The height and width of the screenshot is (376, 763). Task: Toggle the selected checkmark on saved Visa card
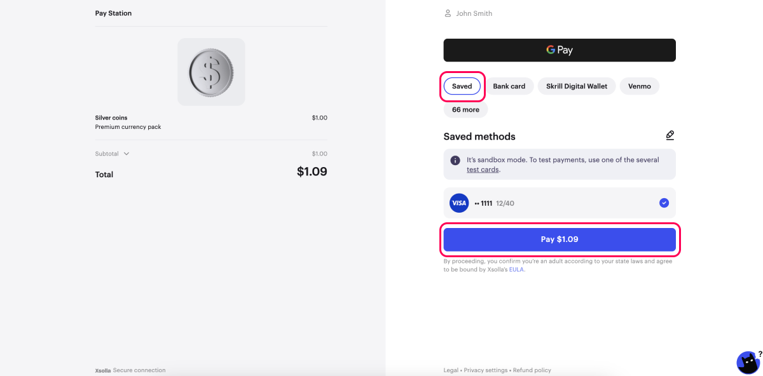tap(664, 203)
